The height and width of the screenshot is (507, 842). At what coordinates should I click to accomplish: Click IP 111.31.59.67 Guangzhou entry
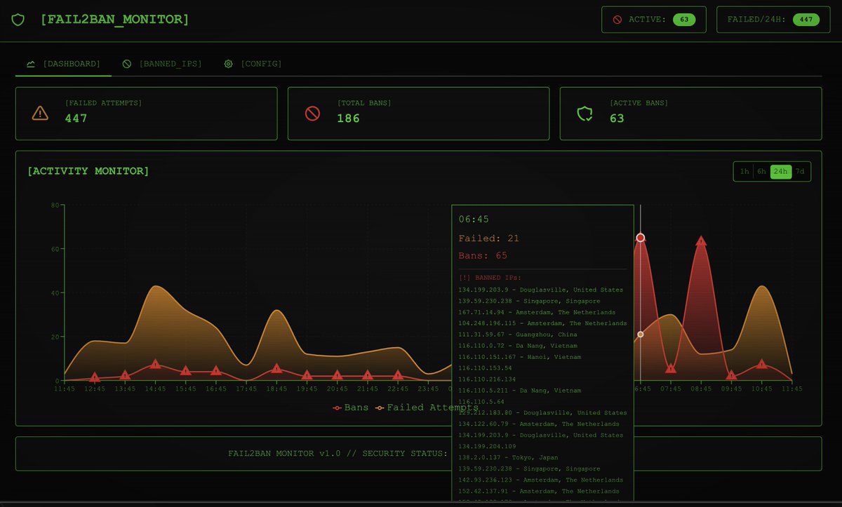tap(518, 334)
